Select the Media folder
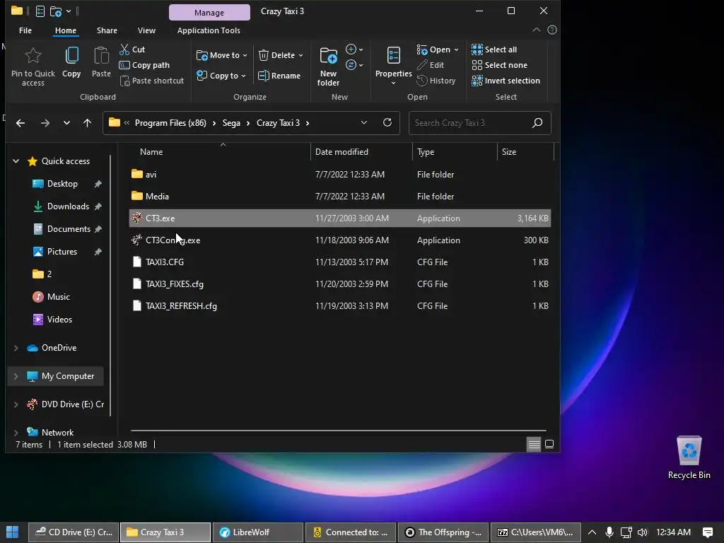Image resolution: width=724 pixels, height=543 pixels. pos(340,197)
